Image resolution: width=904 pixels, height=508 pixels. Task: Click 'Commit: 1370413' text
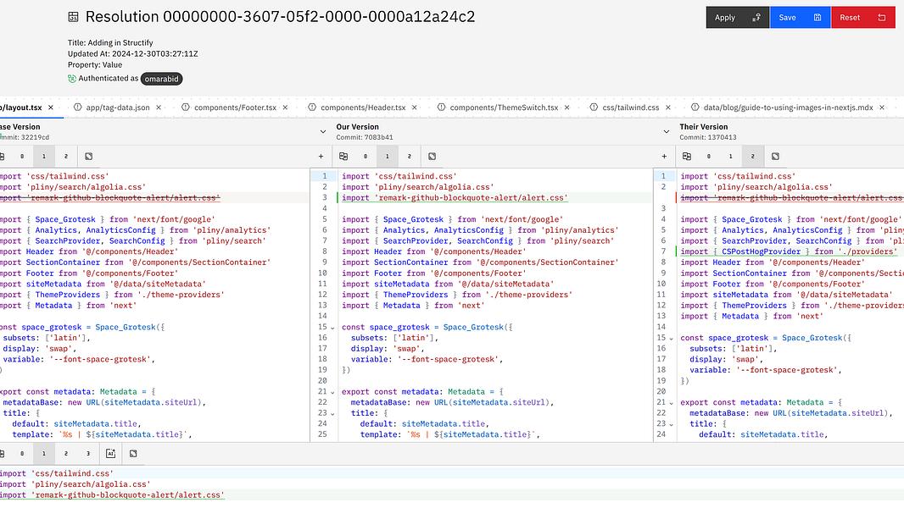click(707, 137)
